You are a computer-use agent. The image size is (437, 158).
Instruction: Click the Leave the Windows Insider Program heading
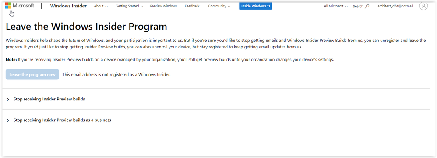[86, 27]
